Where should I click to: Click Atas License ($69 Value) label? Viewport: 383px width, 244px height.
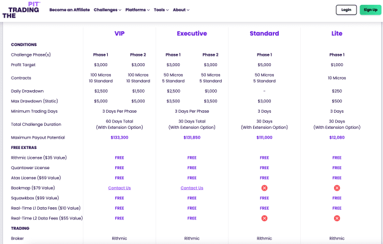click(36, 178)
